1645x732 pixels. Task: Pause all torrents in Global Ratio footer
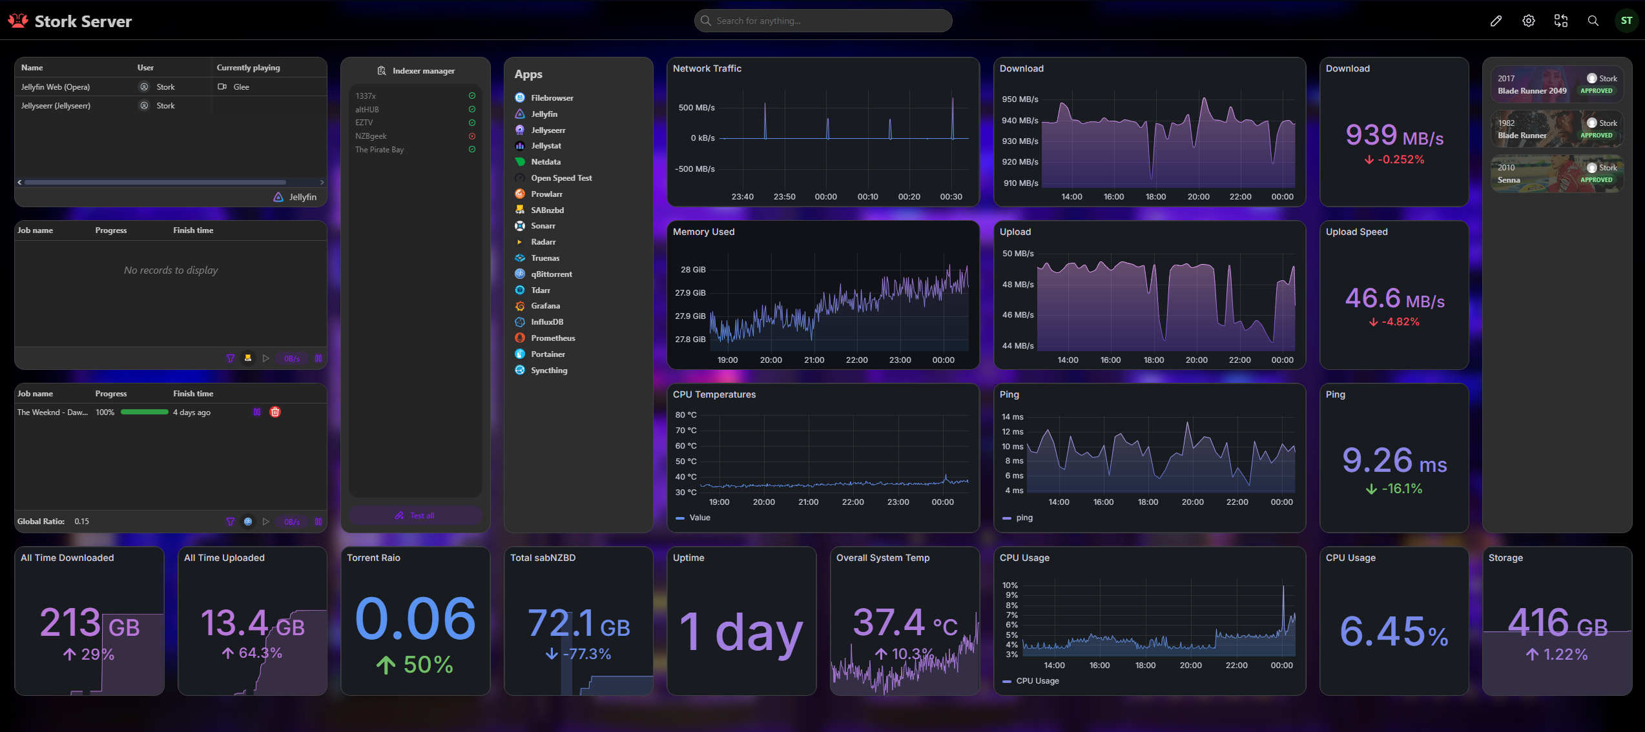318,522
